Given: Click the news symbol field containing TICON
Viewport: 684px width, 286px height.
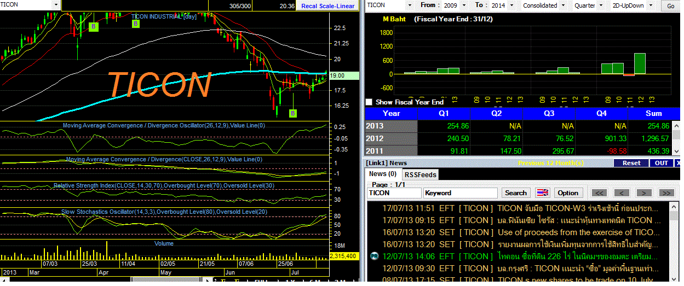Looking at the screenshot, I should point(393,193).
